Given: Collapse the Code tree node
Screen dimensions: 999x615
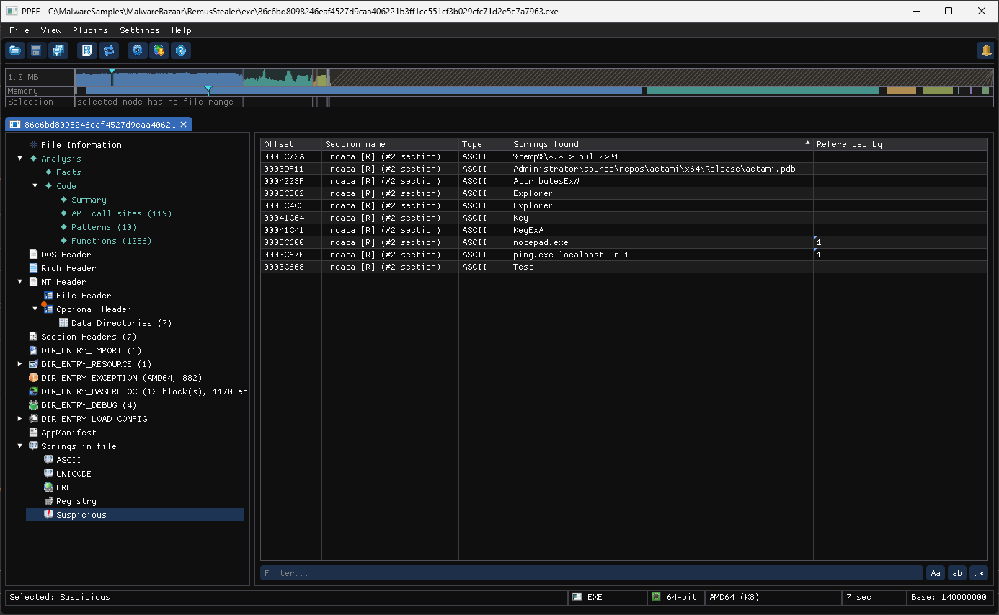Looking at the screenshot, I should tap(35, 186).
